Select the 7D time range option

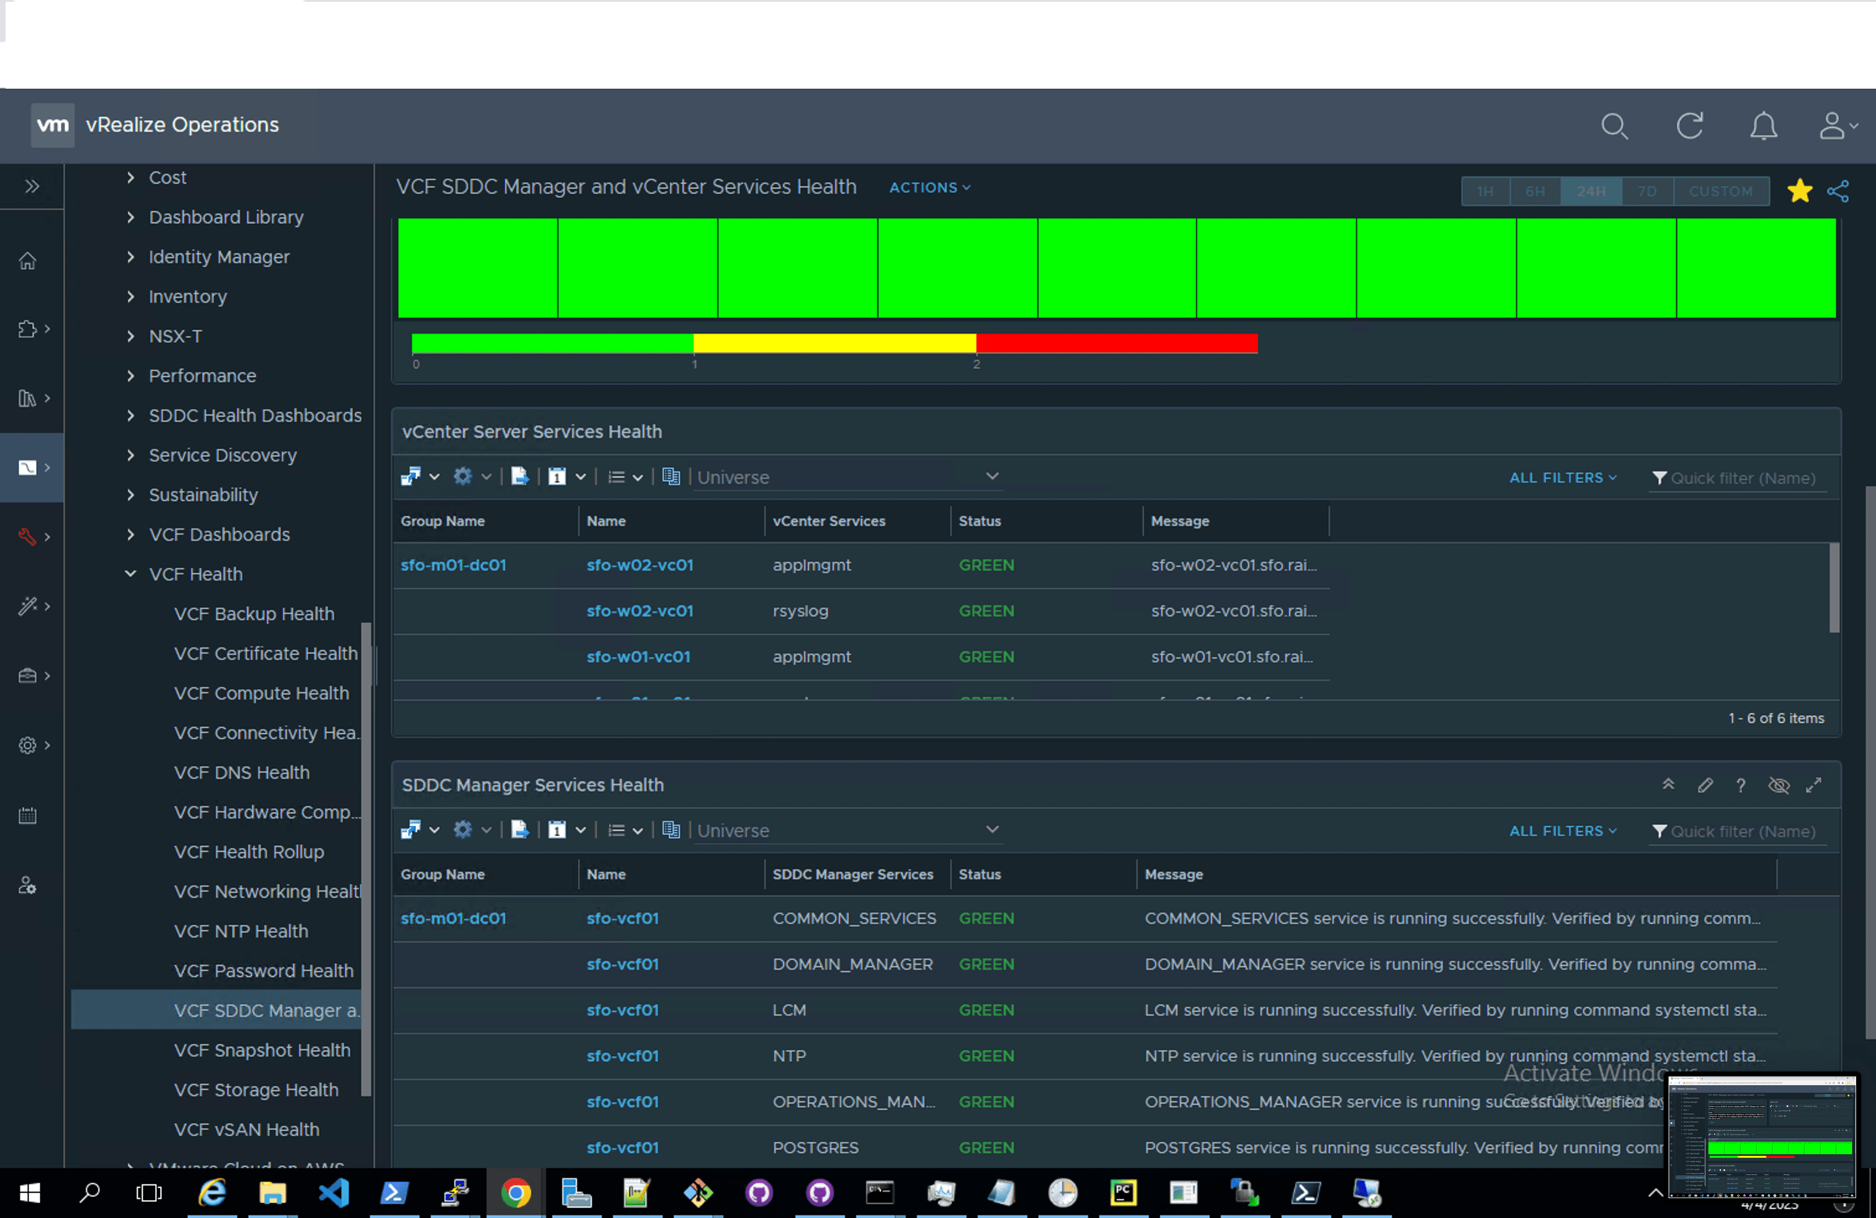1646,192
